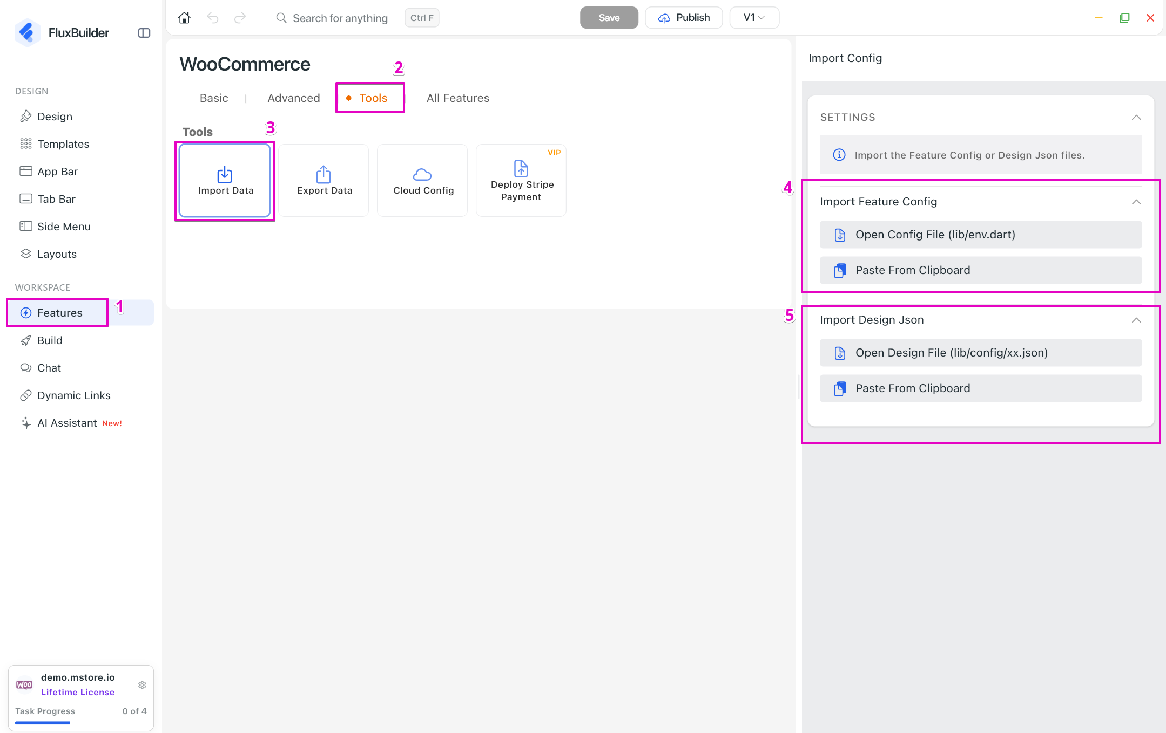Click the undo arrow icon

tap(213, 18)
